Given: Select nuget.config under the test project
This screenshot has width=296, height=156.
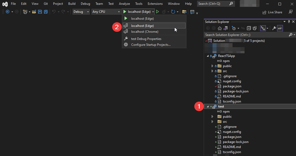Looking at the screenshot, I should pyautogui.click(x=232, y=132).
